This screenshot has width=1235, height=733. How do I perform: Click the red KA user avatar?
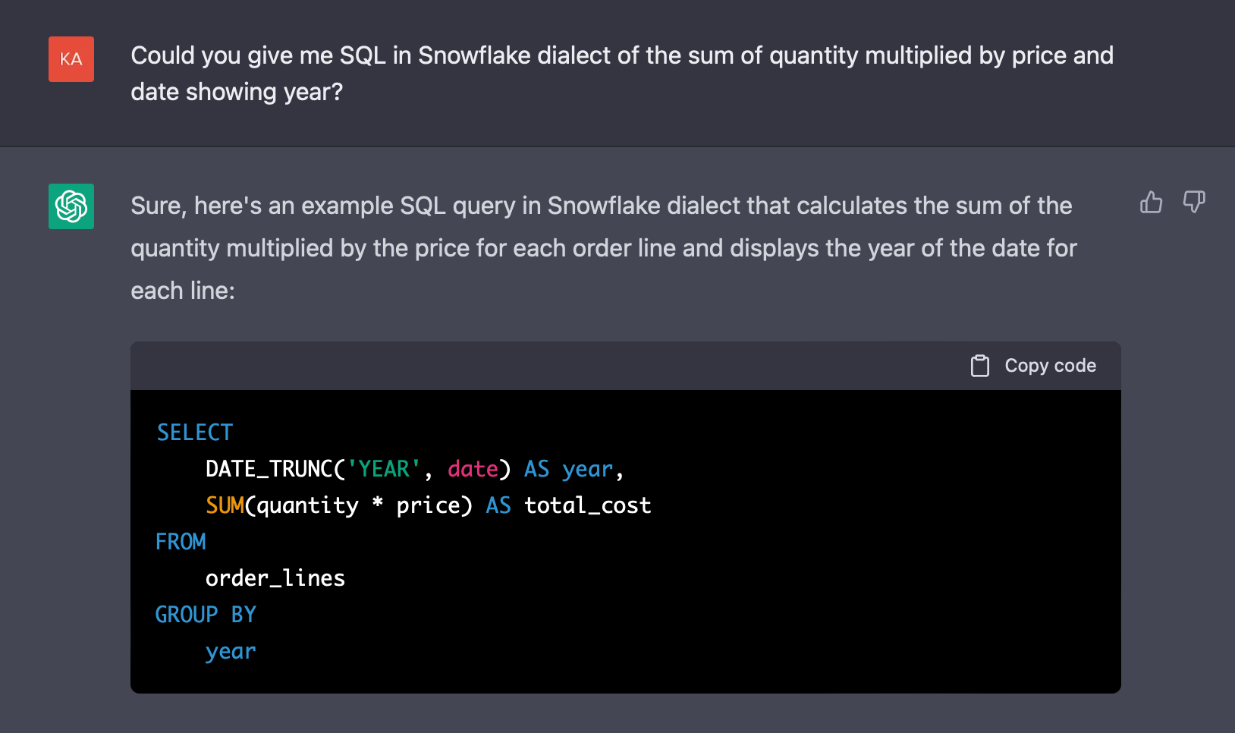[71, 59]
